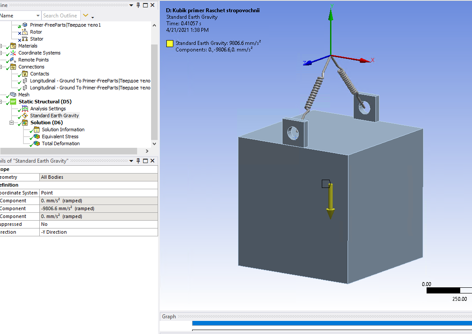The height and width of the screenshot is (334, 472).
Task: Pin the Outline panel
Action: [138, 5]
